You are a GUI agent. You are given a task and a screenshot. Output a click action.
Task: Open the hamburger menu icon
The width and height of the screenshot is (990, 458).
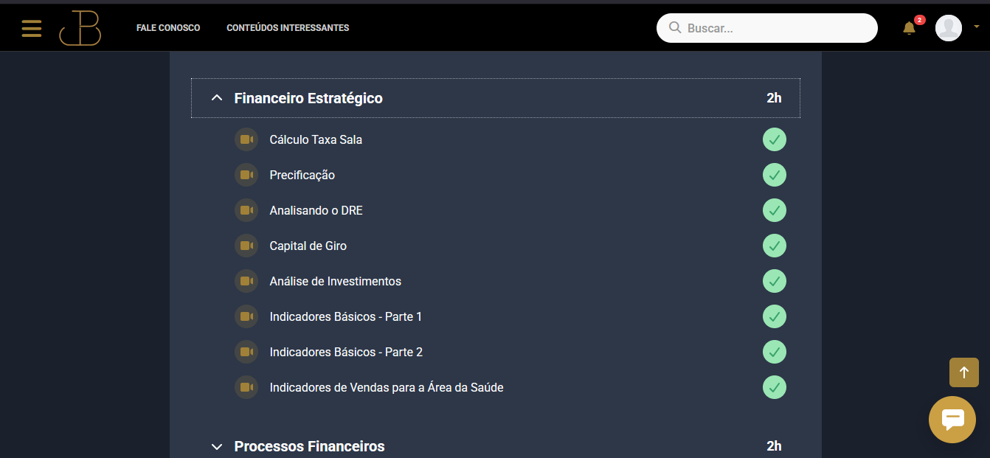[32, 28]
